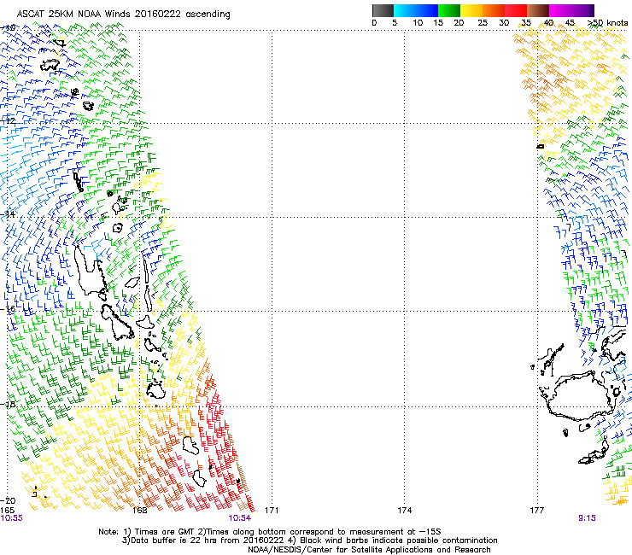Click longitude label 165
The image size is (632, 555).
pos(8,511)
